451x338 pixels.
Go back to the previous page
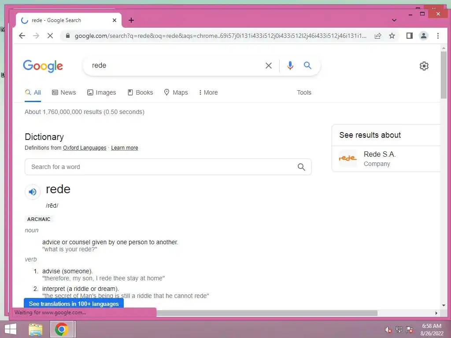click(x=22, y=36)
